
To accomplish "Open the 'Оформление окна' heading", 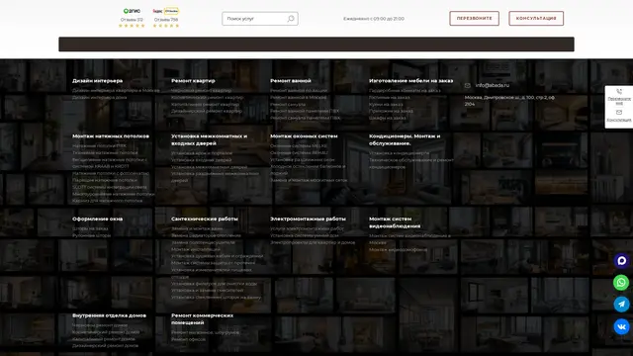I will (97, 219).
